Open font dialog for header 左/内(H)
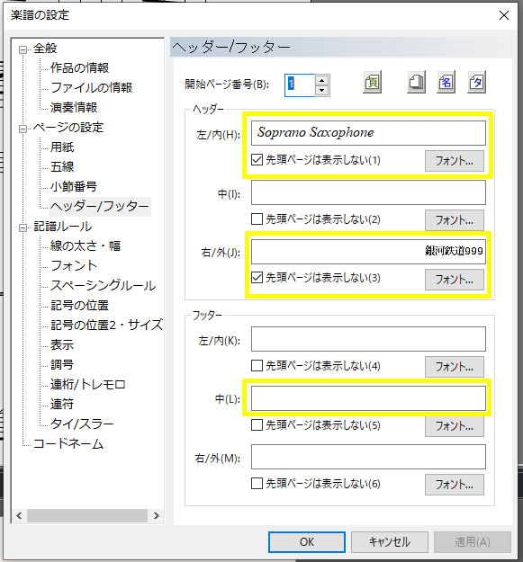Screen dimensions: 523x562 point(454,161)
